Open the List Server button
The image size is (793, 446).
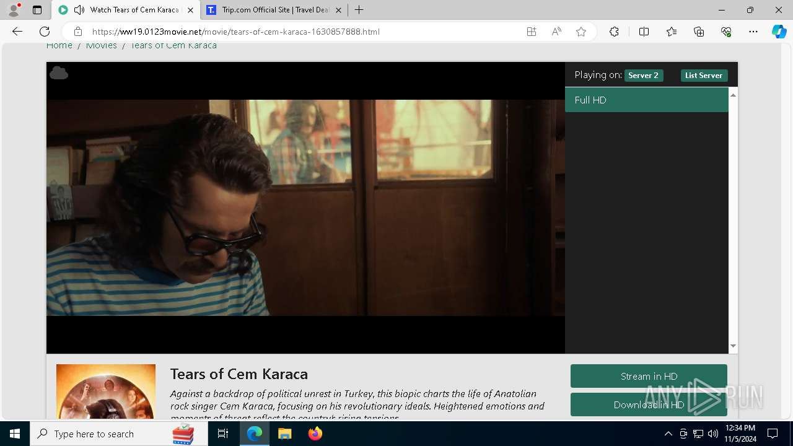(x=704, y=76)
